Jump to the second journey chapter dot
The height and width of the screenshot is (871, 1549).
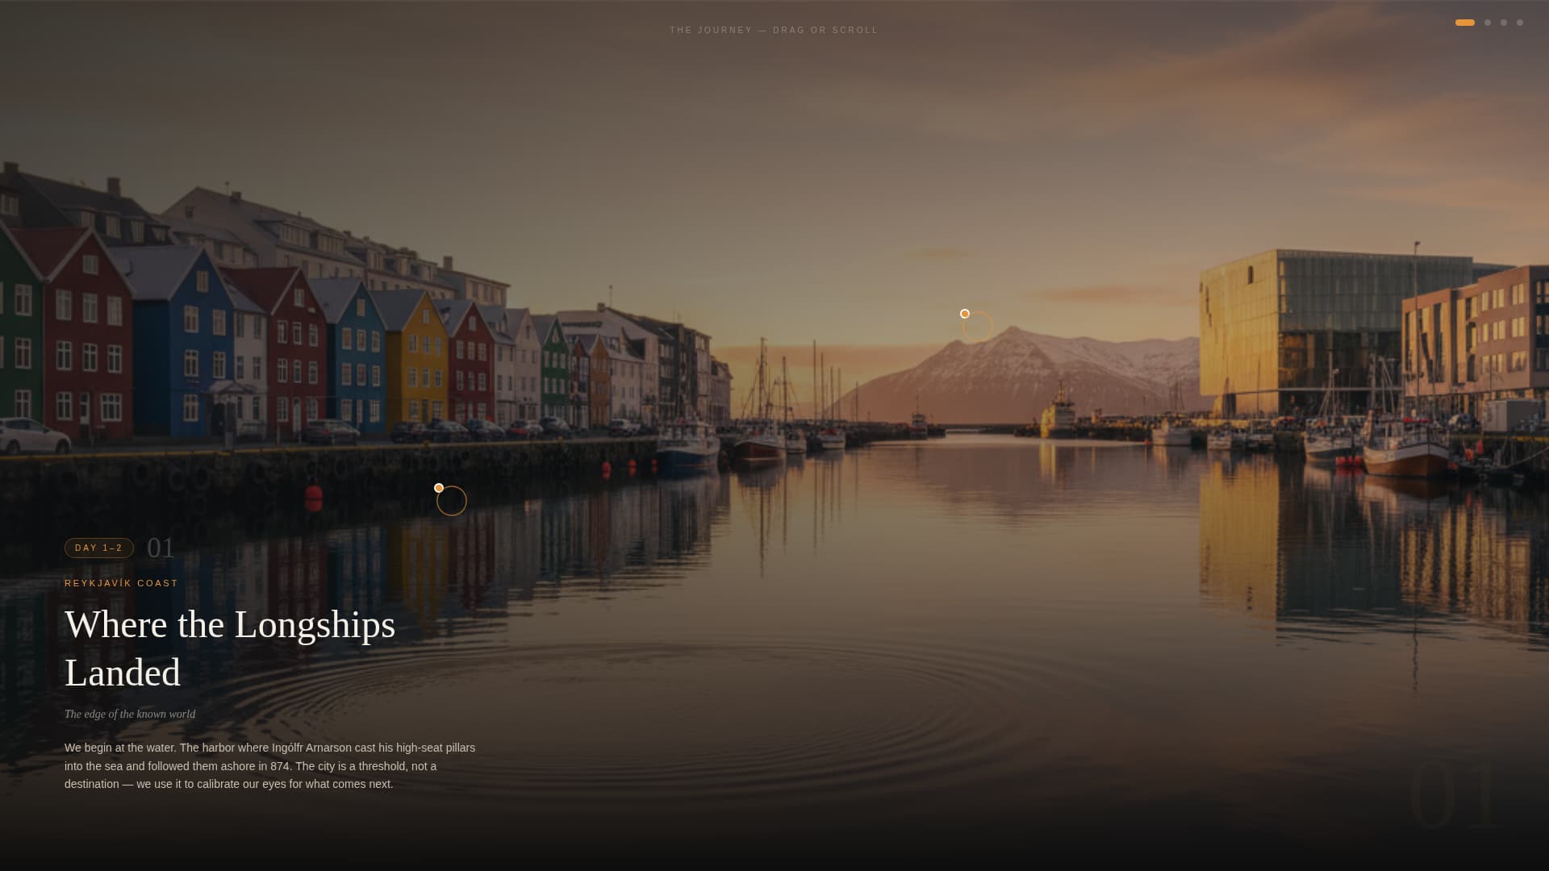click(1488, 23)
